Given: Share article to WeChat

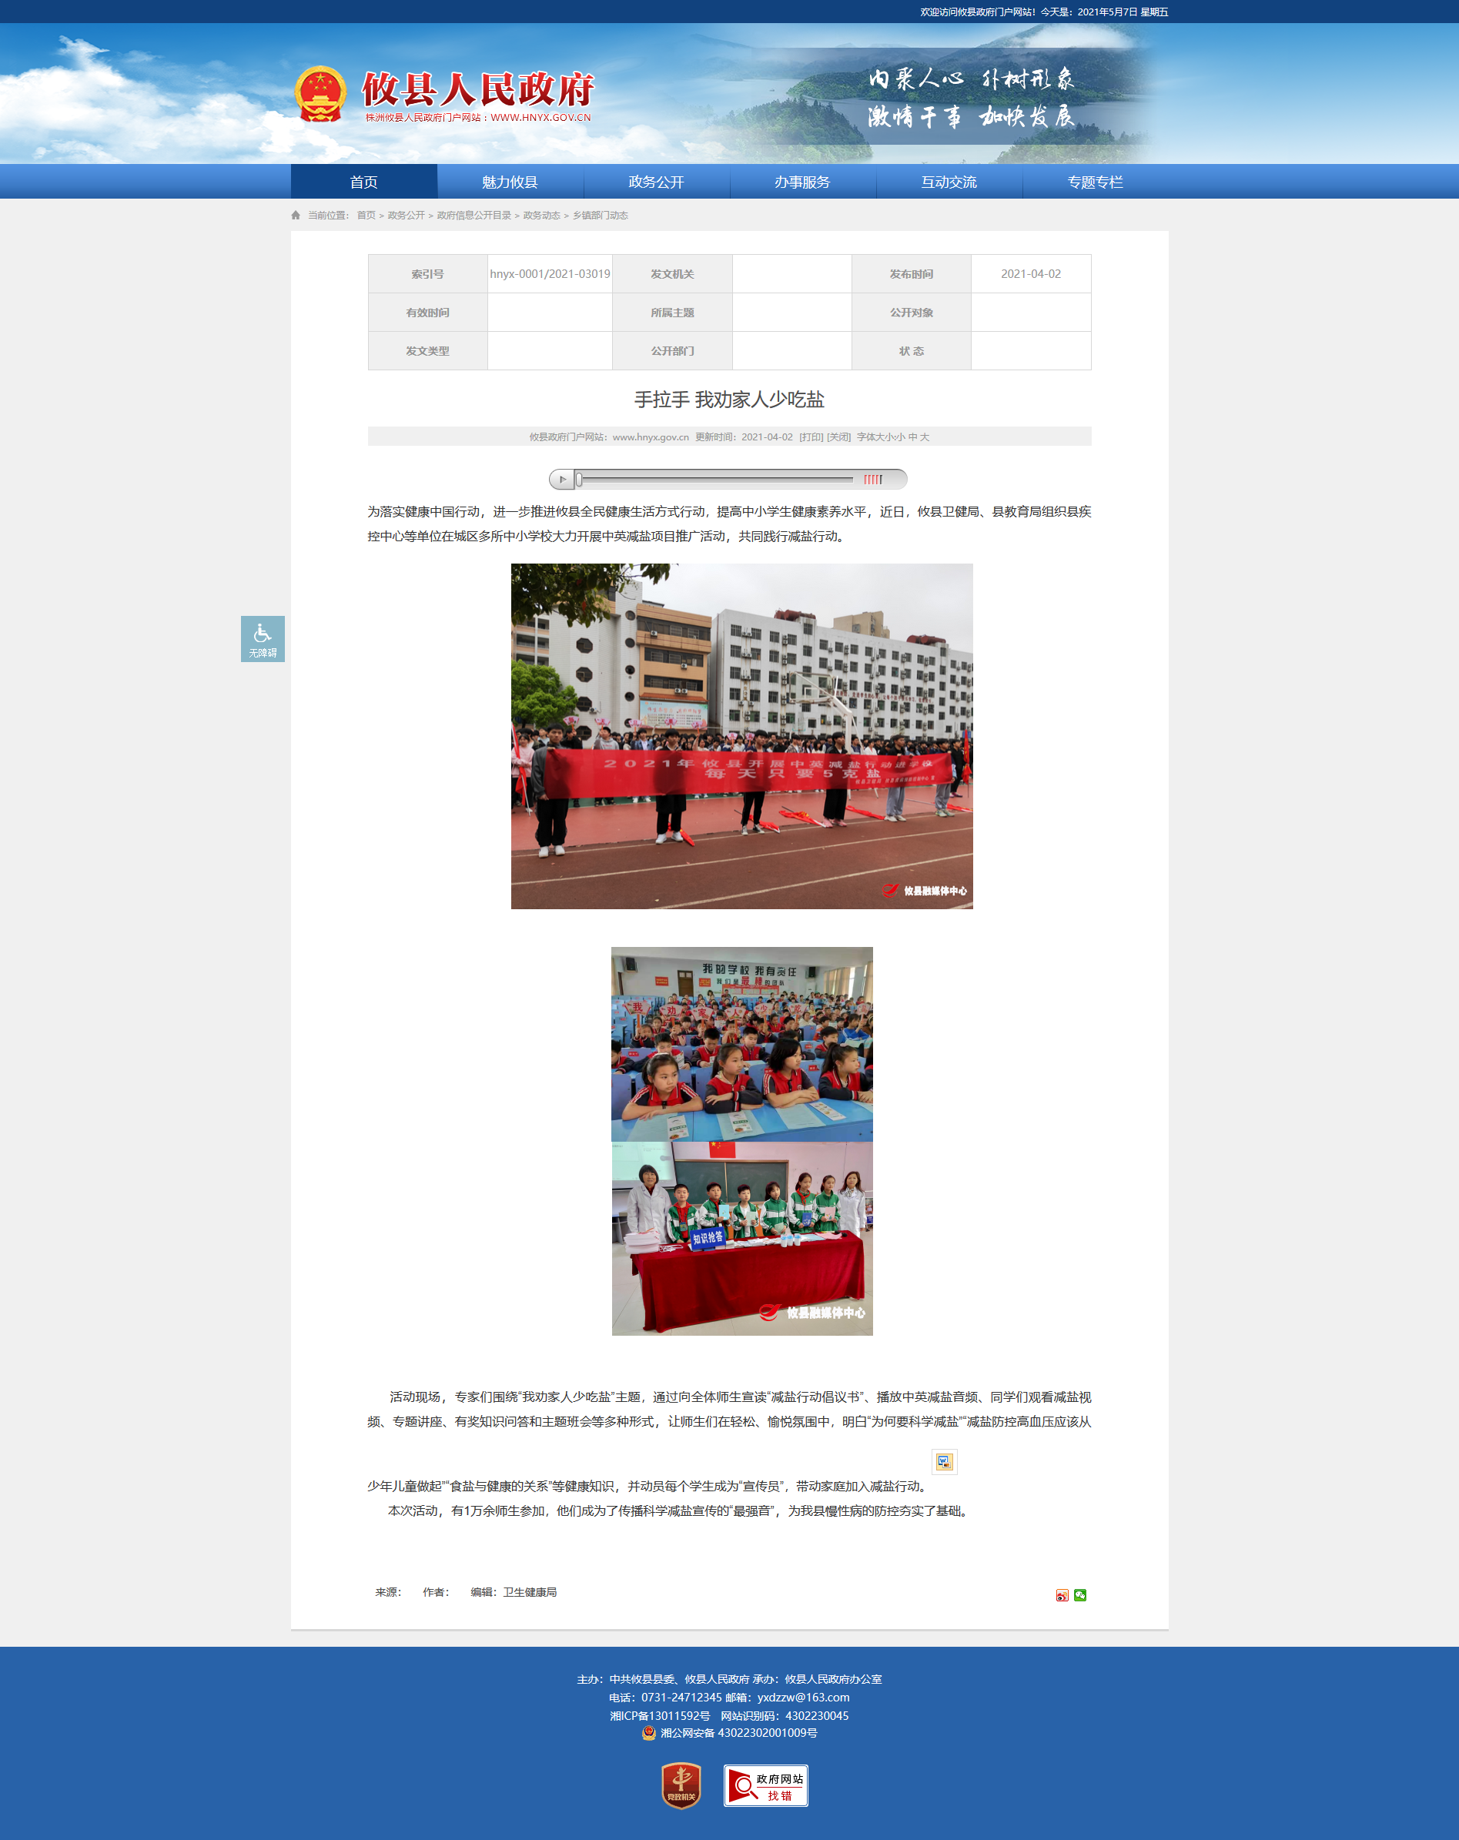Looking at the screenshot, I should coord(1080,1595).
